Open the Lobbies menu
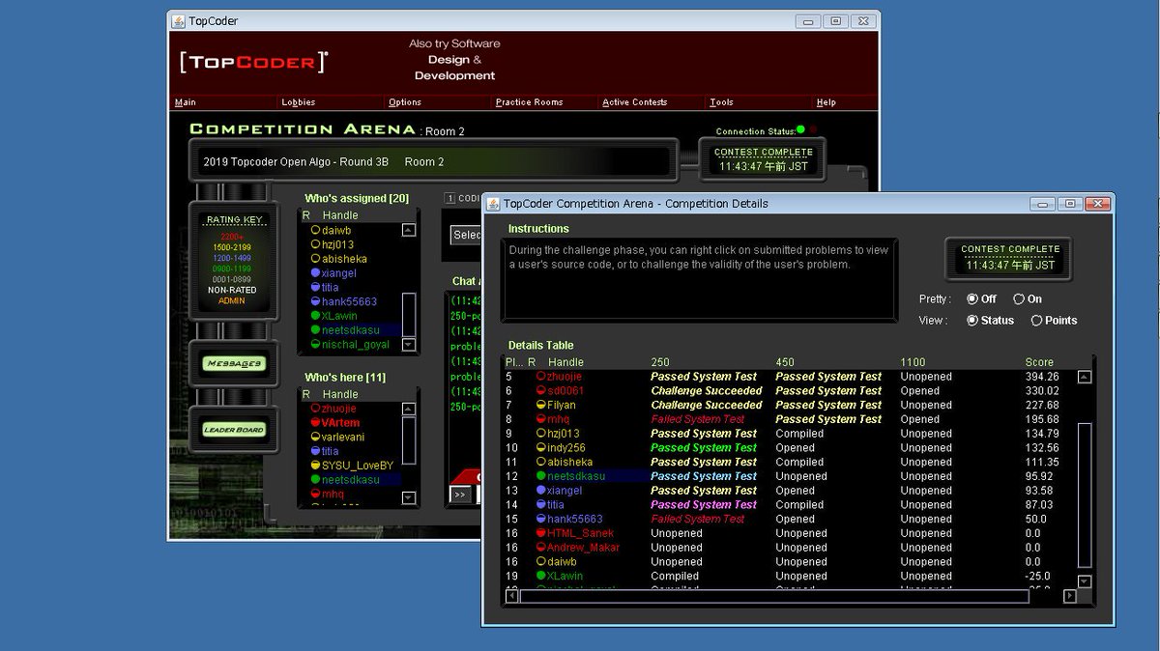1160x651 pixels. (x=299, y=102)
